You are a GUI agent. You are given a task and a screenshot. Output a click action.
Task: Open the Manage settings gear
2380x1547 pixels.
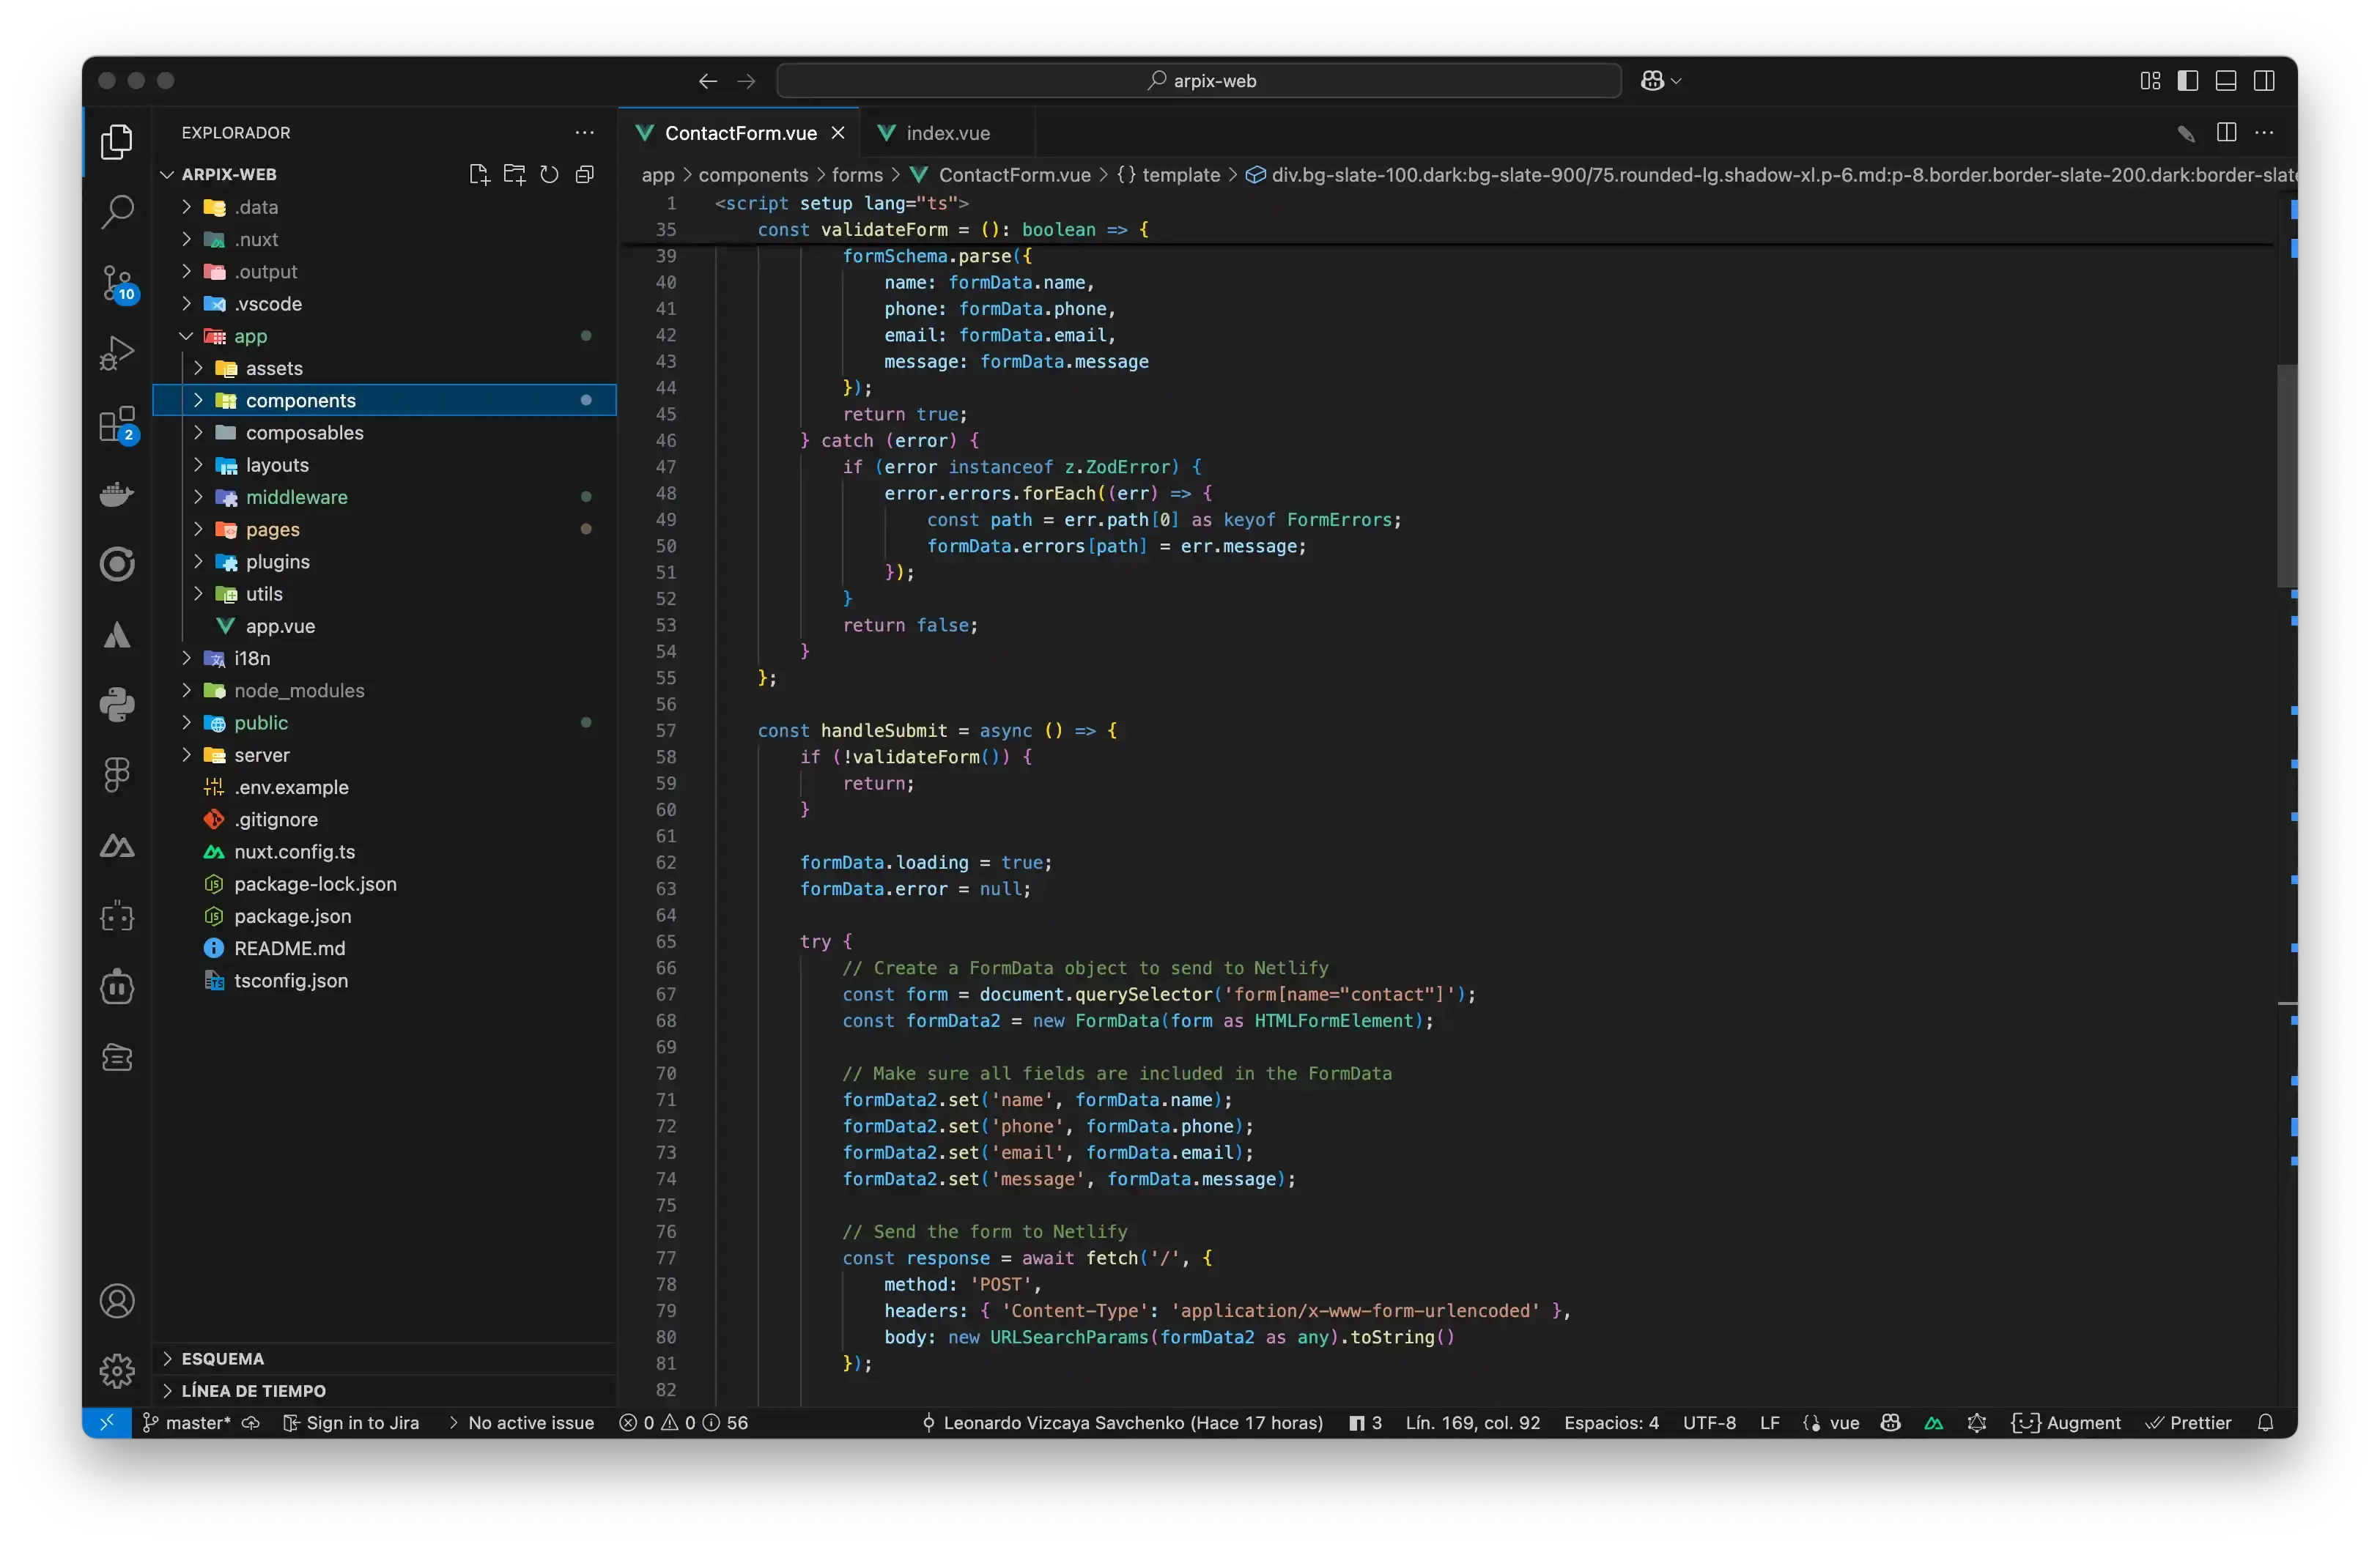117,1370
